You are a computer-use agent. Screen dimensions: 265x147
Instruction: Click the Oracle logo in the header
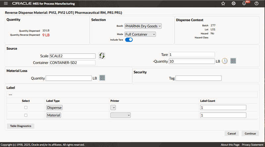click(x=22, y=4)
